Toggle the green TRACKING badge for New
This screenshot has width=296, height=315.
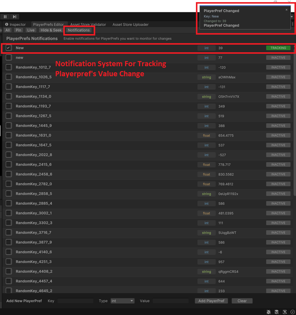(278, 48)
